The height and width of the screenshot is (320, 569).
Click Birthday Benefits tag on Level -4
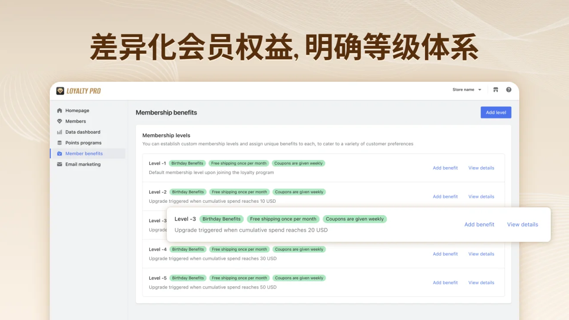pos(188,249)
